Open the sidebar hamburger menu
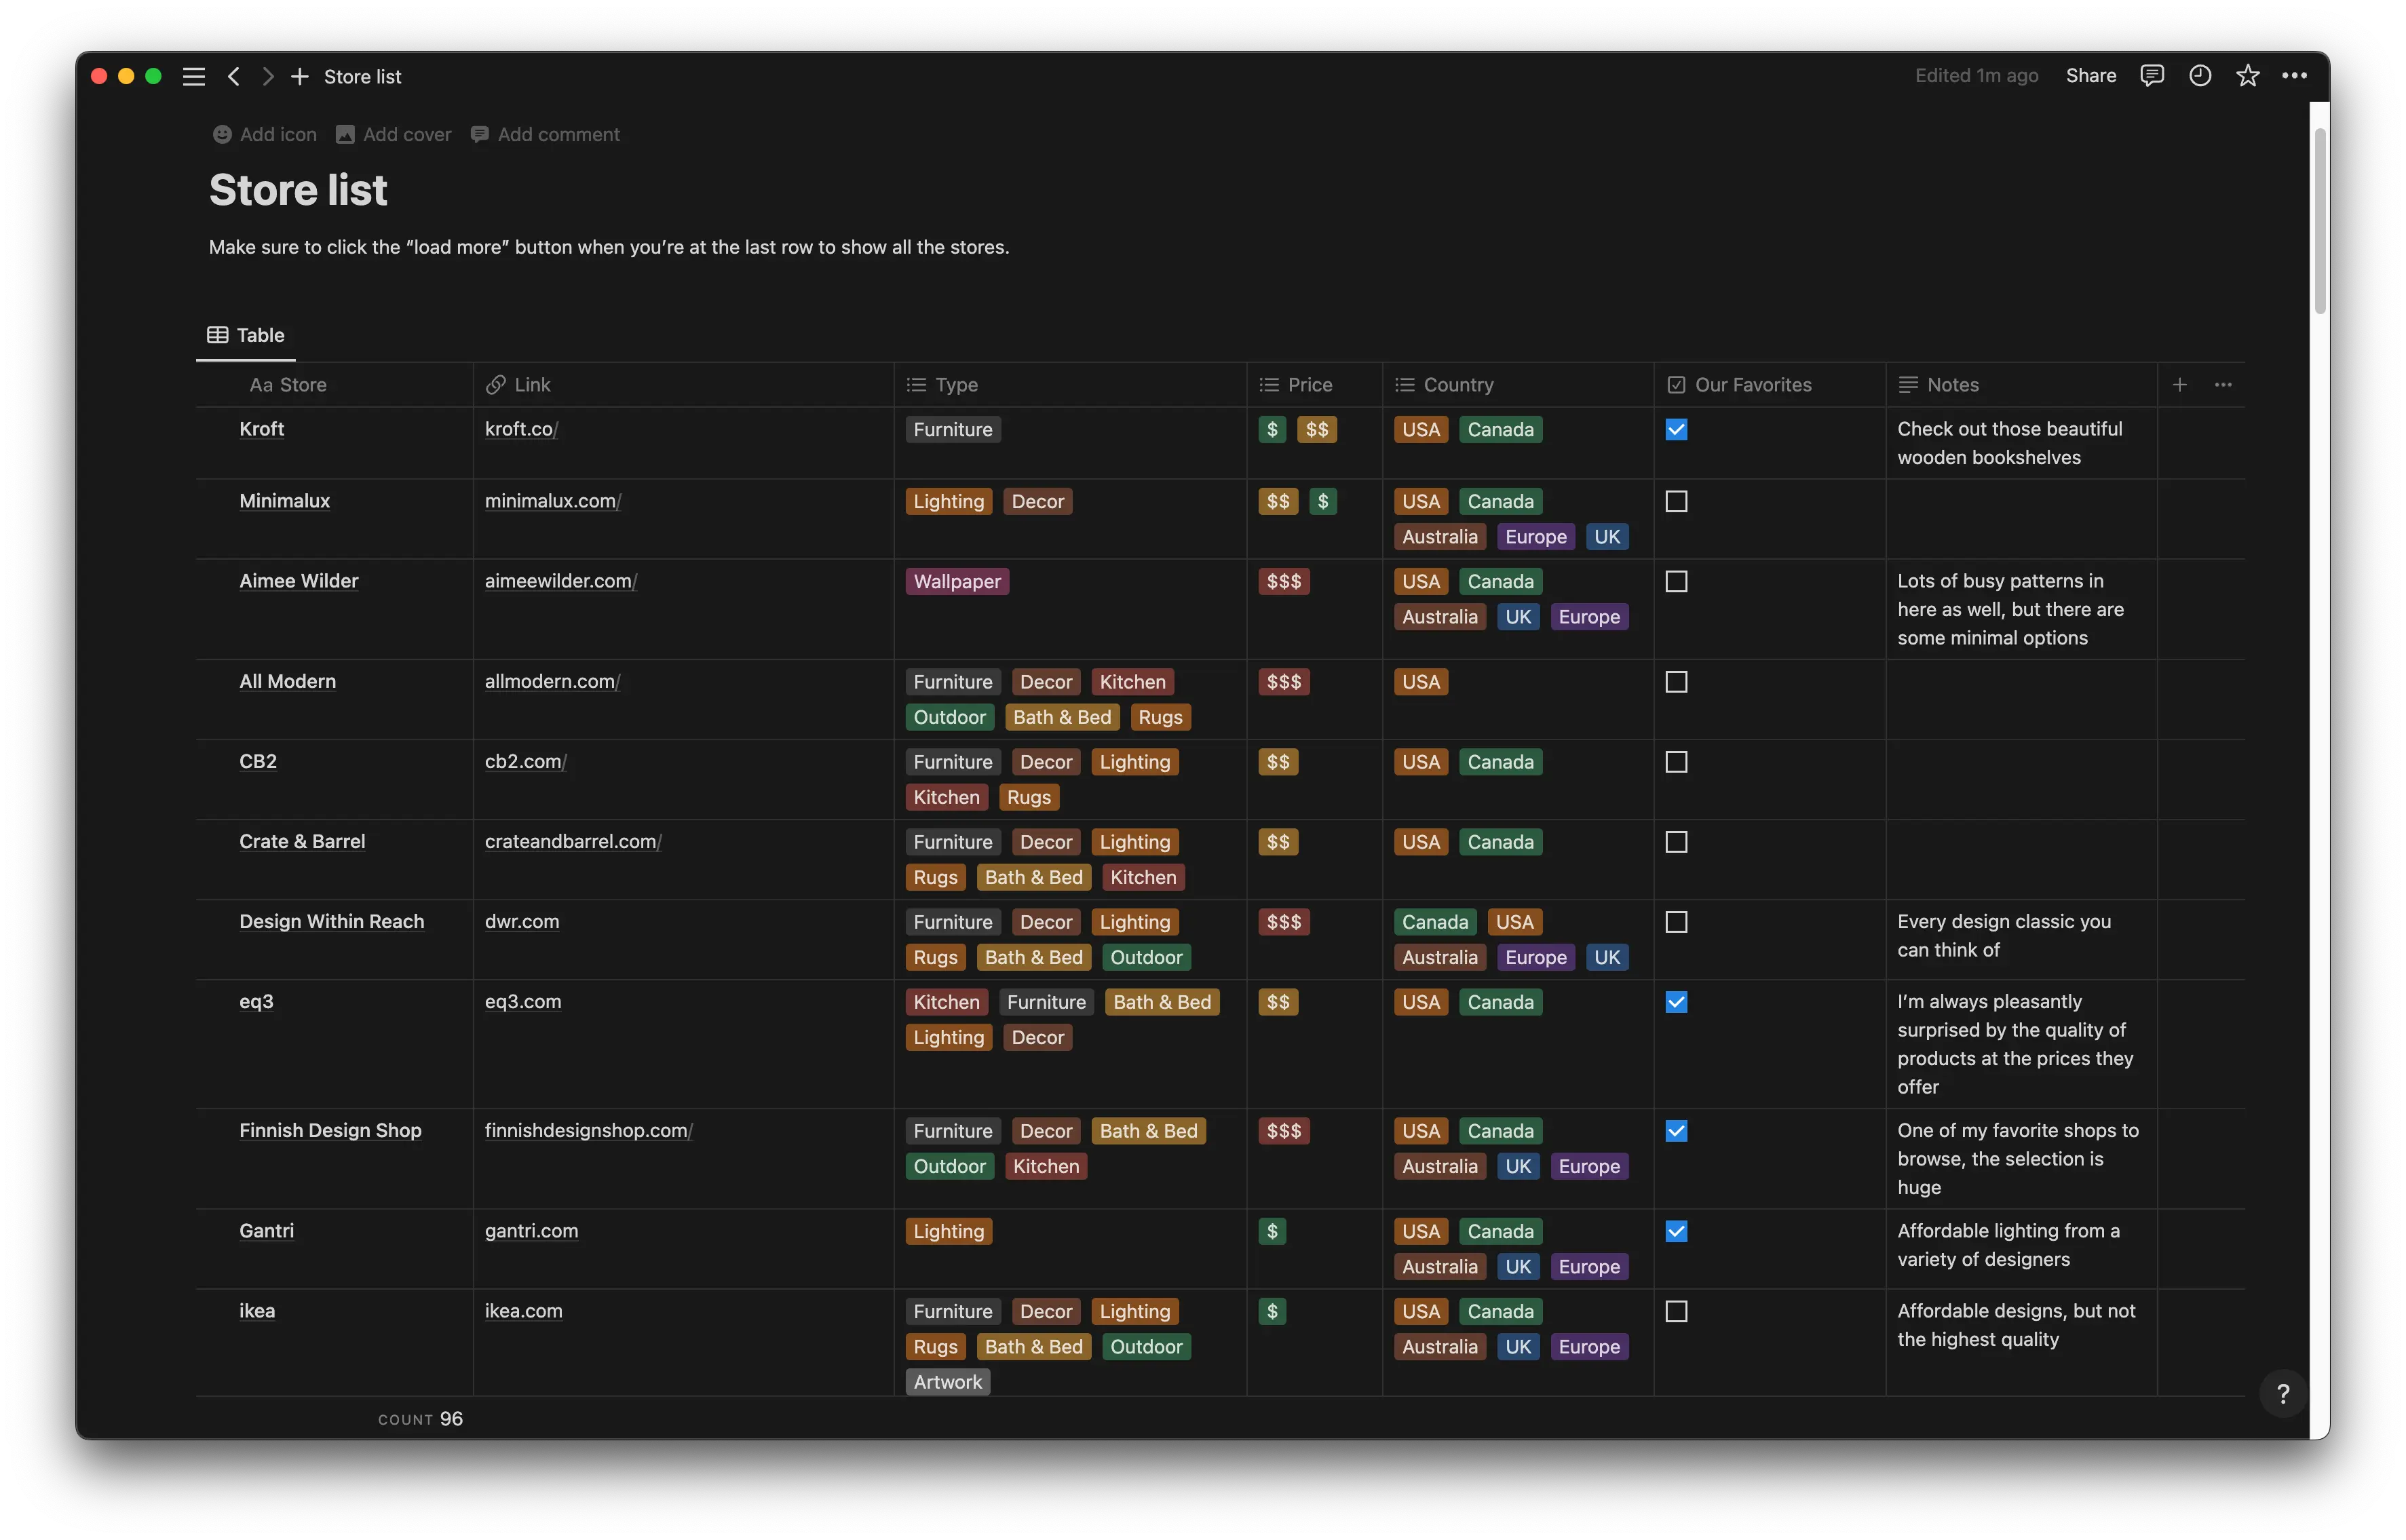The image size is (2406, 1540). pos(194,77)
